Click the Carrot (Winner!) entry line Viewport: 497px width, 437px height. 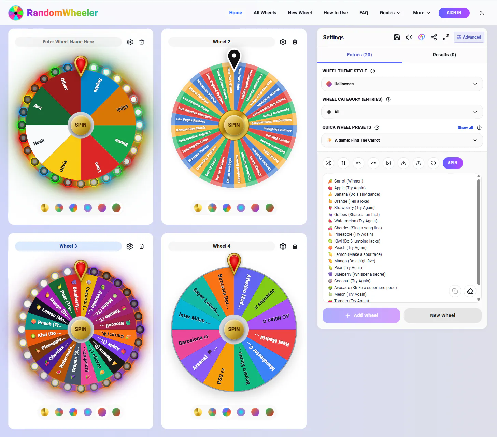(x=345, y=181)
